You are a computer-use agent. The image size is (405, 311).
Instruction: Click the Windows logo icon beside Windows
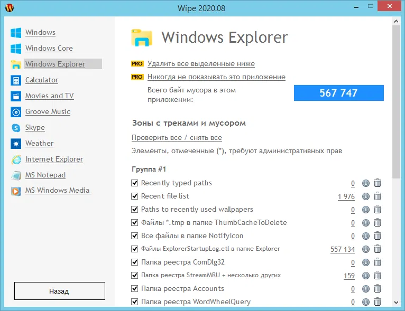point(16,33)
